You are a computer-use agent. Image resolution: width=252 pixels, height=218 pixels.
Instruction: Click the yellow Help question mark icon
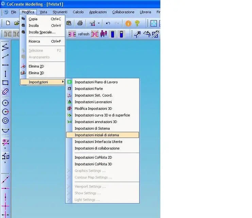tap(137, 24)
